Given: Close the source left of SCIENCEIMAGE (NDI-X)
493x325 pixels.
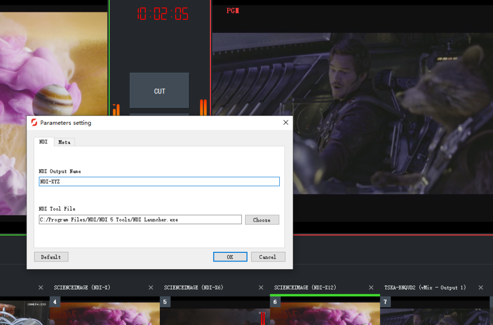Looking at the screenshot, I should click(41, 287).
